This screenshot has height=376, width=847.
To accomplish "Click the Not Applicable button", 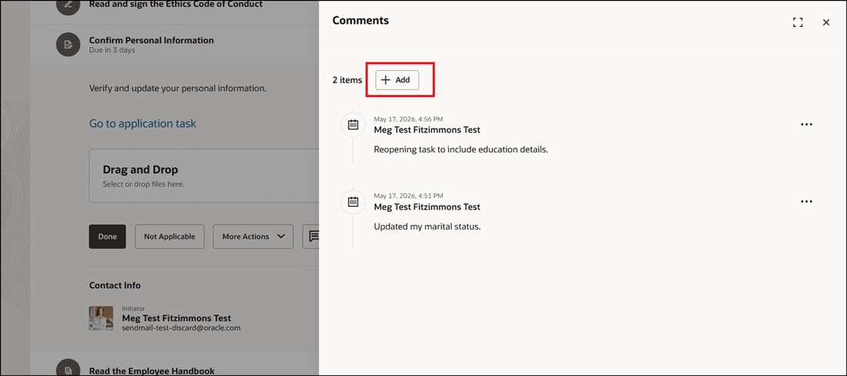I will (169, 237).
